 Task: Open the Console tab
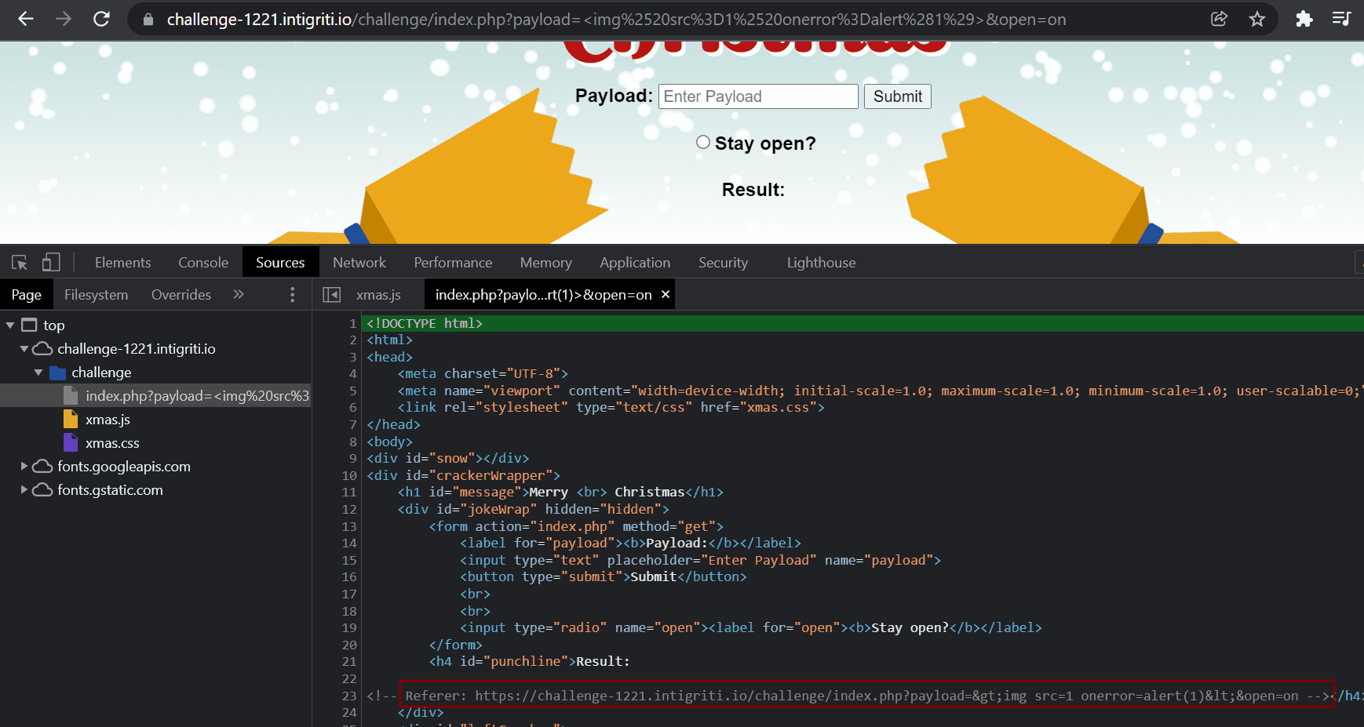(203, 263)
